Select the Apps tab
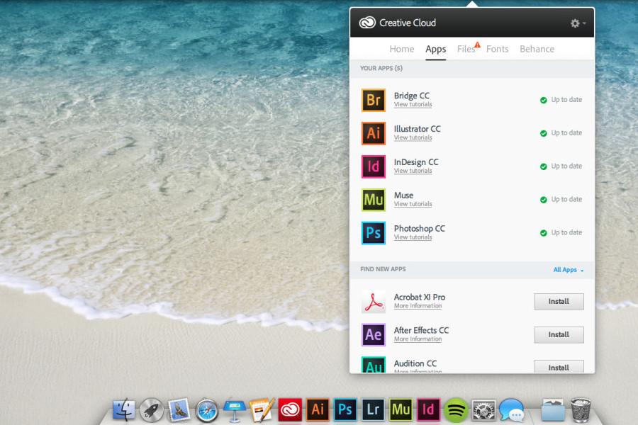 pyautogui.click(x=436, y=49)
